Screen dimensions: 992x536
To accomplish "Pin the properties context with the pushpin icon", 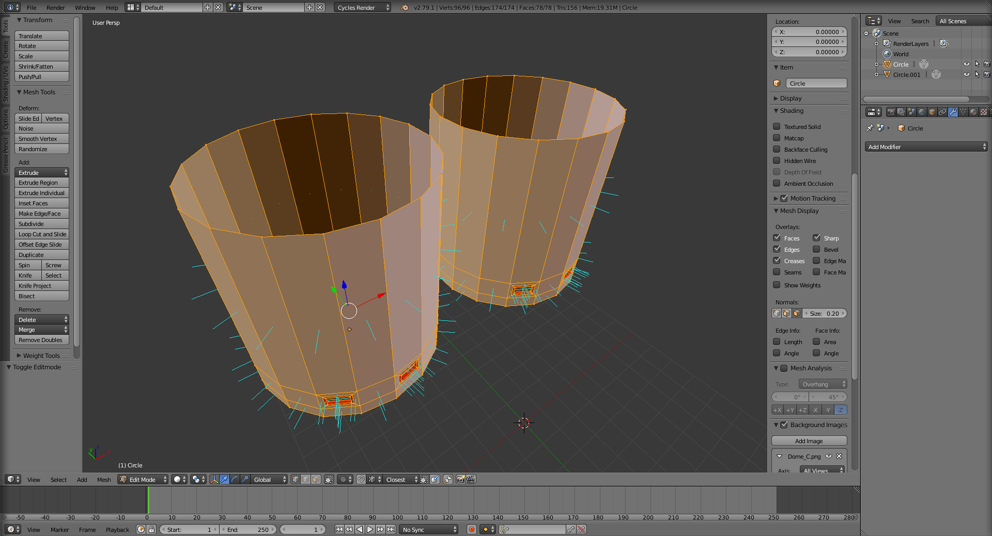I will pos(870,128).
